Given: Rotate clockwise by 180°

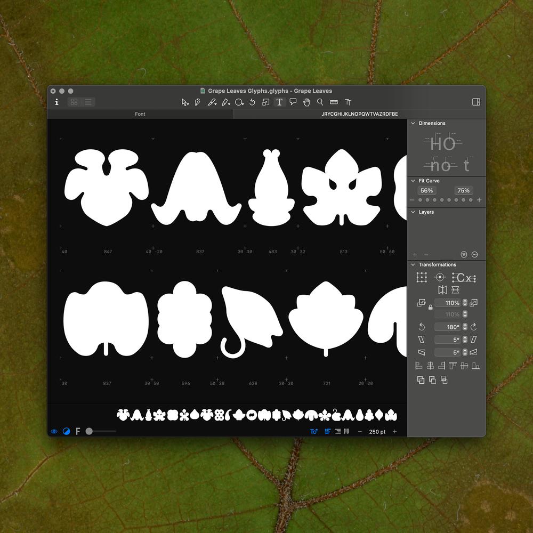Looking at the screenshot, I should click(x=473, y=327).
